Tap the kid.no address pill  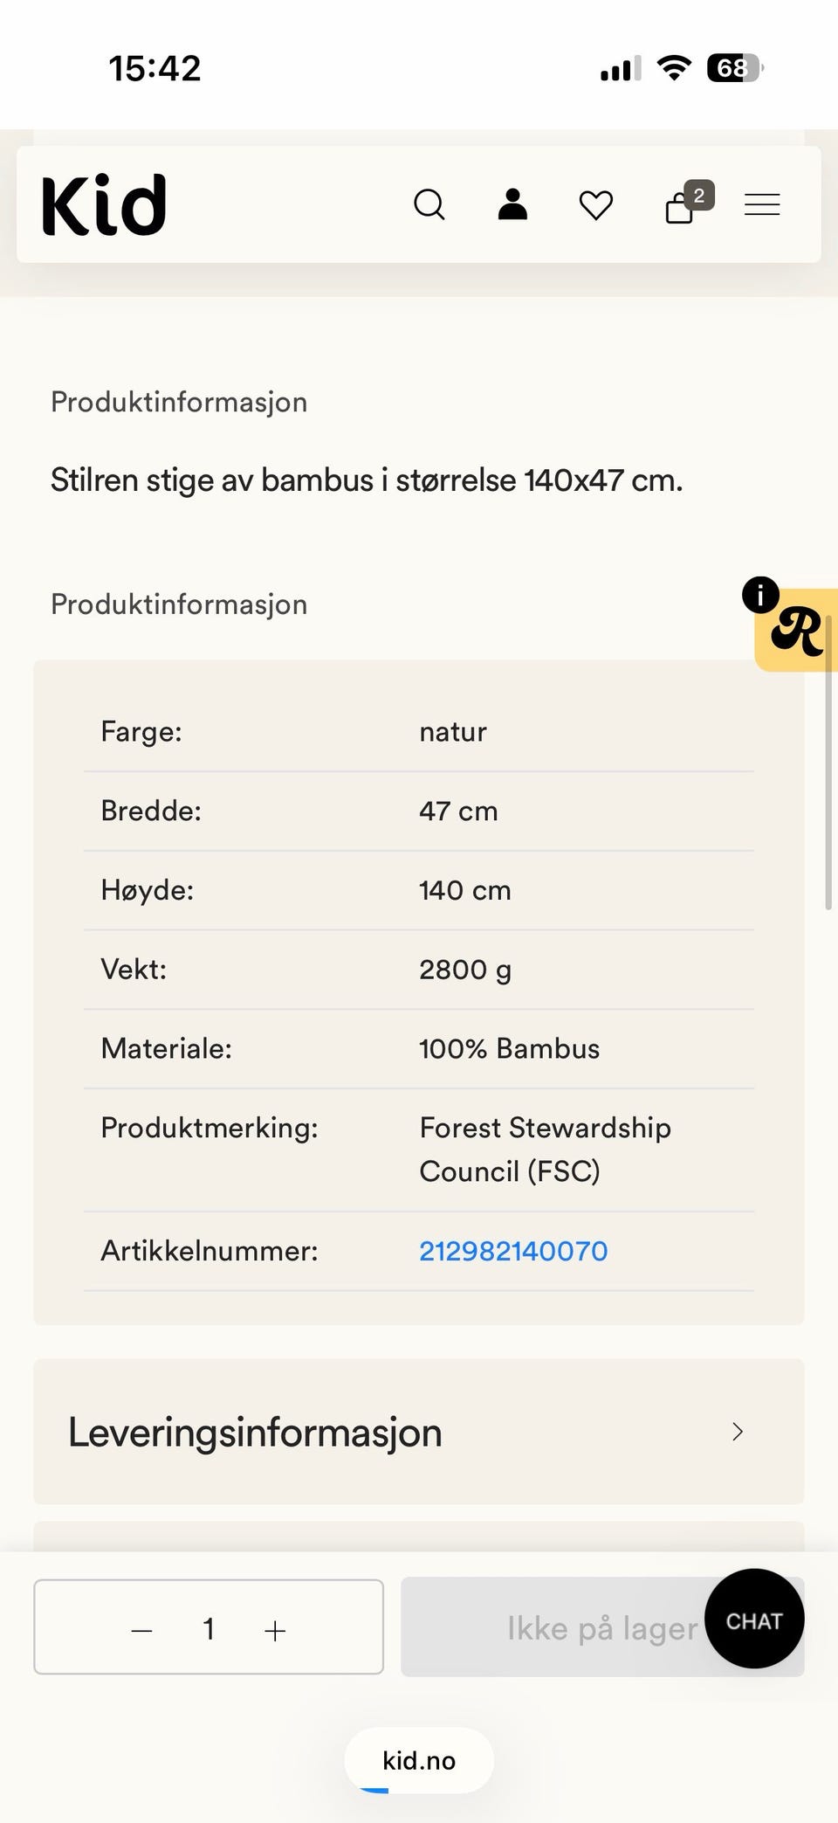point(419,1760)
